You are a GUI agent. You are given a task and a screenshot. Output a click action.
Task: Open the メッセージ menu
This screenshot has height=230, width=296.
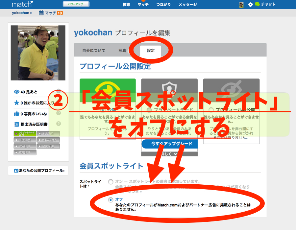point(188,5)
